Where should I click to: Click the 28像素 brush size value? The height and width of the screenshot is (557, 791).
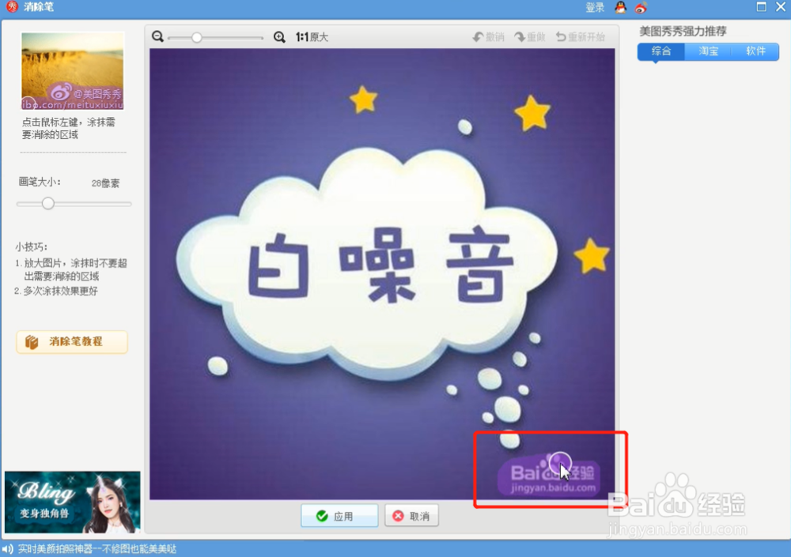click(105, 183)
